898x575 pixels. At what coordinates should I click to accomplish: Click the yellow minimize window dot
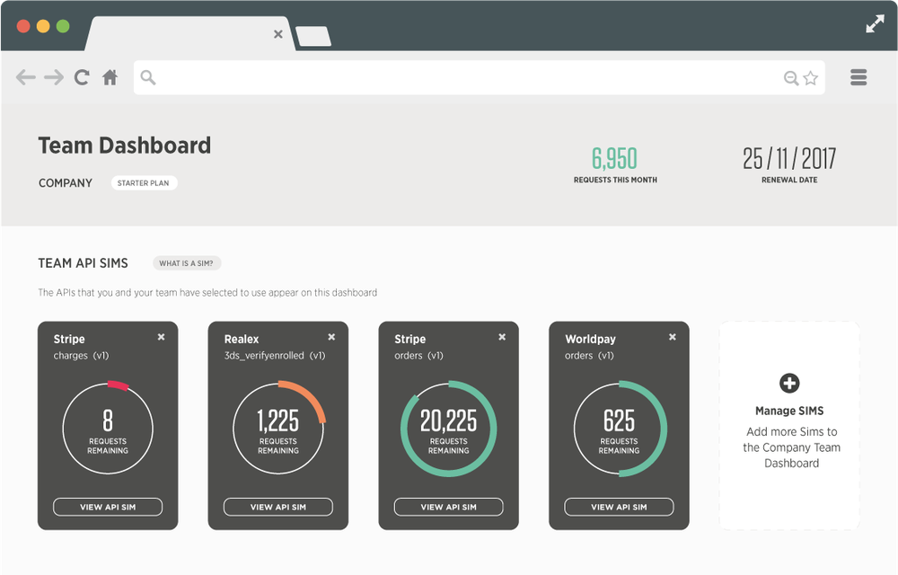(43, 26)
